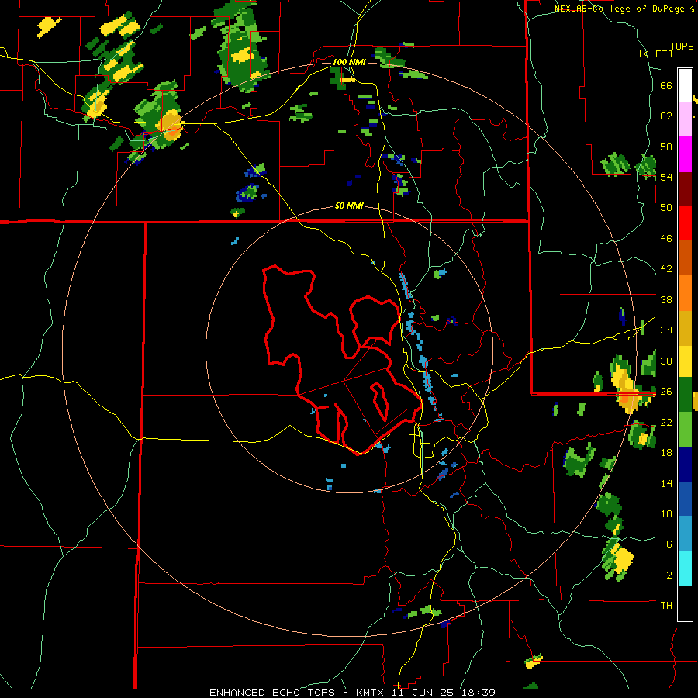Click the white swatch at the legend's top

click(x=685, y=85)
